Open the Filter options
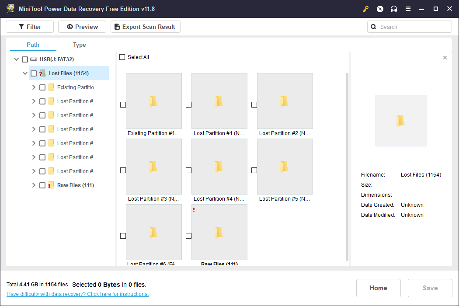The height and width of the screenshot is (306, 459). click(30, 27)
